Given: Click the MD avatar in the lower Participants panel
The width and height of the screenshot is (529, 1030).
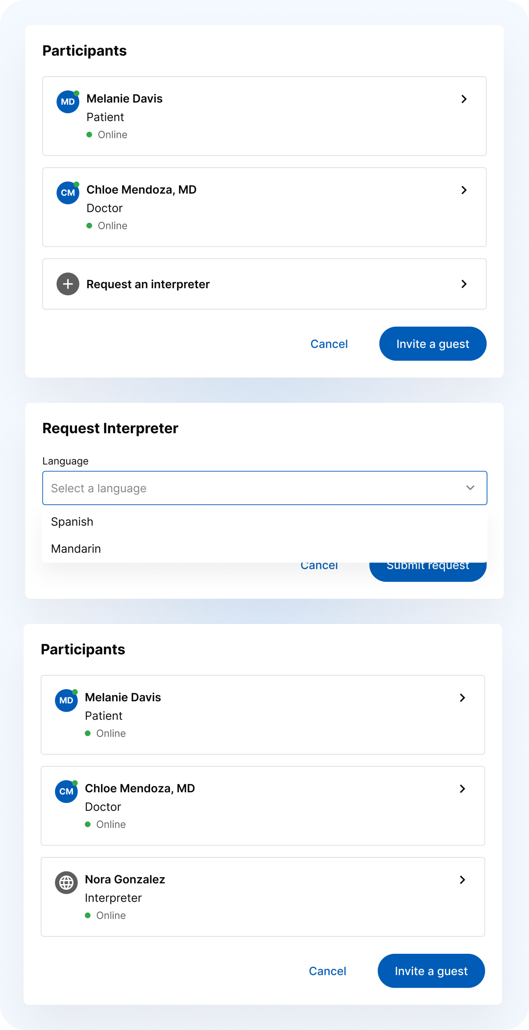Looking at the screenshot, I should pos(66,701).
